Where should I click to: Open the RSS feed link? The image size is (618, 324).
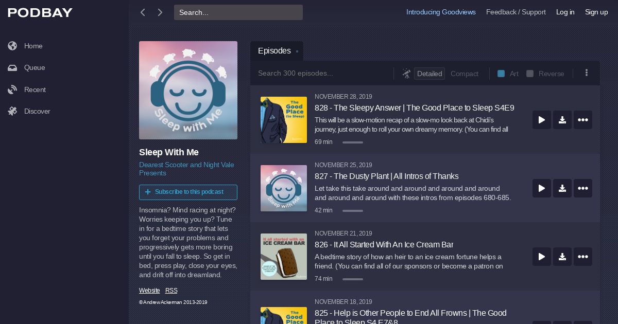click(171, 291)
